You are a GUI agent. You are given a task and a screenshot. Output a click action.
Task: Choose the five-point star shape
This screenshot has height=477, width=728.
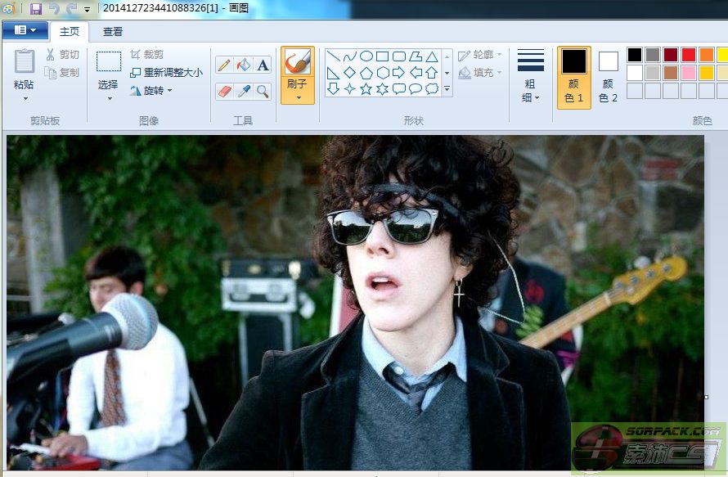(366, 88)
